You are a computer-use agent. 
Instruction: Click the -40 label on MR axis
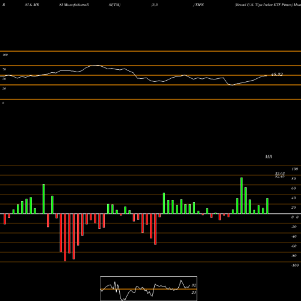pos(294,237)
